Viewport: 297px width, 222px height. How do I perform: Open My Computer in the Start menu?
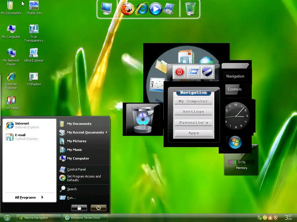click(83, 158)
